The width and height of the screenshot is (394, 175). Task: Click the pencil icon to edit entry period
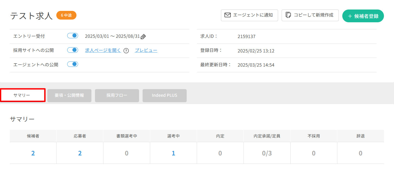tap(143, 37)
